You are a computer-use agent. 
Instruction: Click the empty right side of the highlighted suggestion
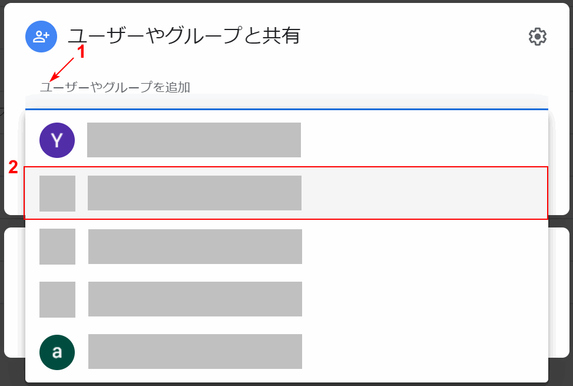424,193
